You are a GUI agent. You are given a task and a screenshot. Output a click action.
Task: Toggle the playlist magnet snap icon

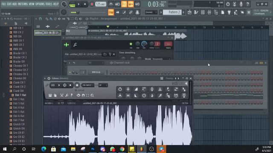coord(40,19)
